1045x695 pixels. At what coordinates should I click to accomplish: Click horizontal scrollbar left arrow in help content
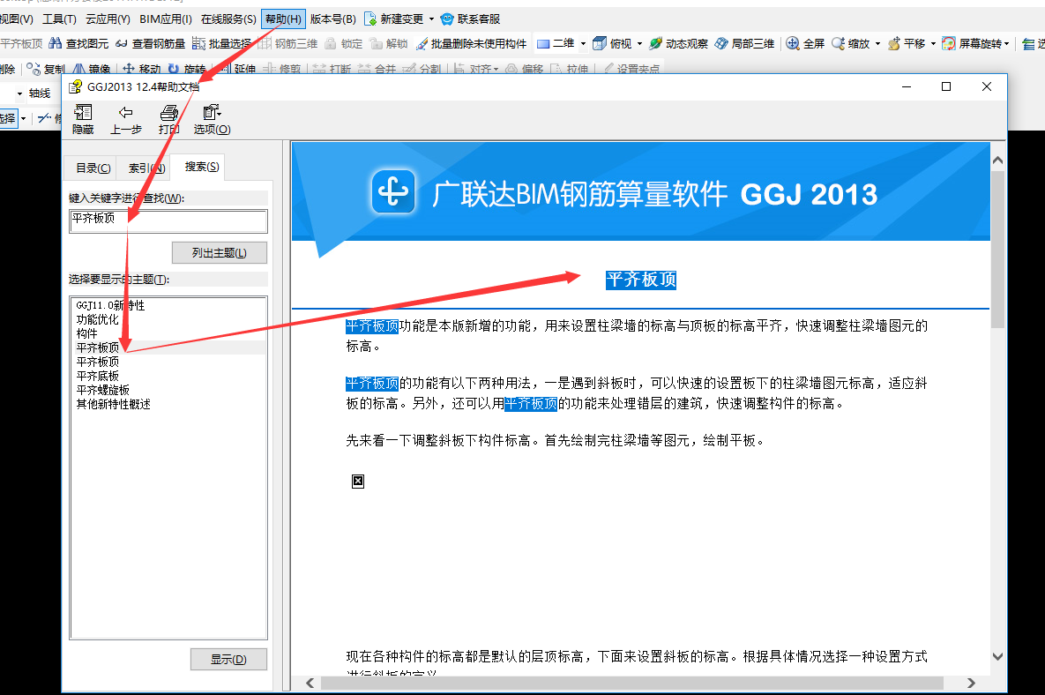point(310,683)
